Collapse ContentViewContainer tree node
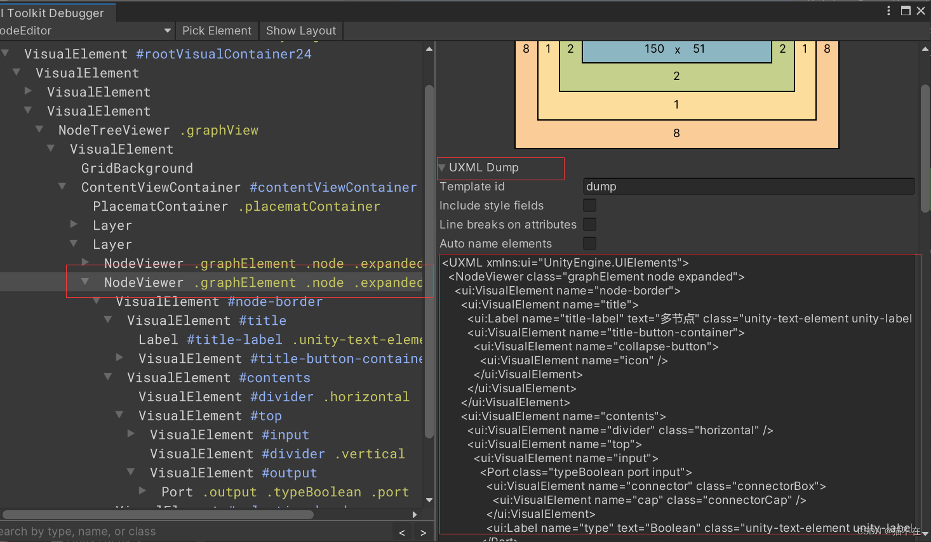The image size is (931, 542). [x=63, y=187]
